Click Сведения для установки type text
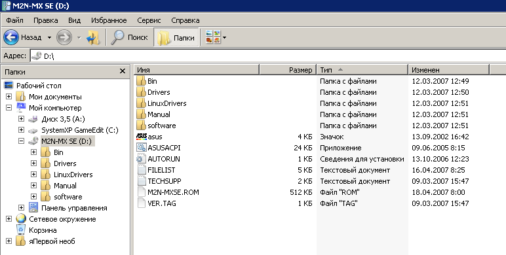The height and width of the screenshot is (255, 506). point(362,159)
